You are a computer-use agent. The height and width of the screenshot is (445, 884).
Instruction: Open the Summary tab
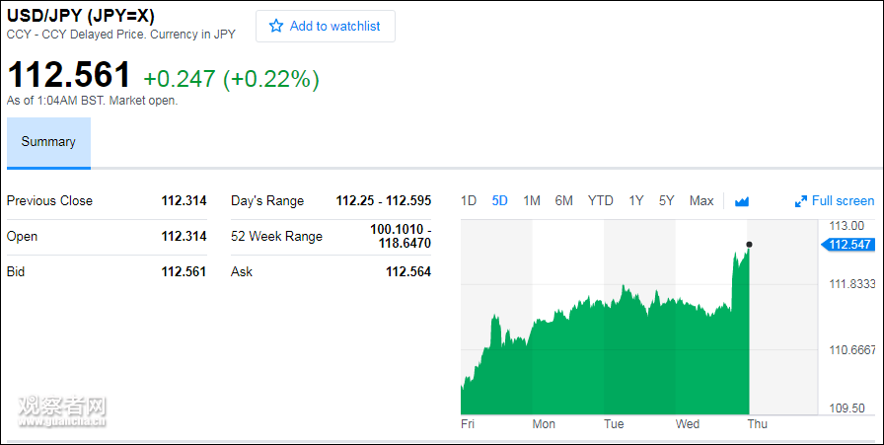click(x=48, y=142)
